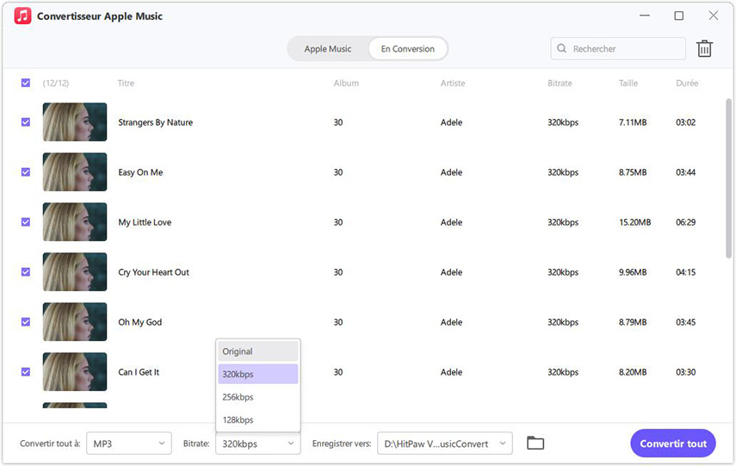Click the Durée column header
Screen dimensions: 736x466
[x=687, y=84]
